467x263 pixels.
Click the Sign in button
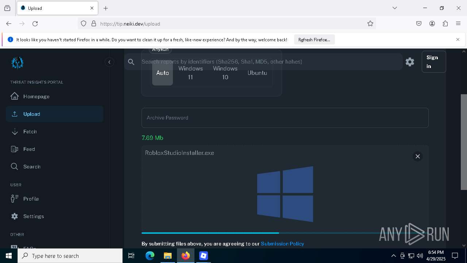[x=434, y=62]
